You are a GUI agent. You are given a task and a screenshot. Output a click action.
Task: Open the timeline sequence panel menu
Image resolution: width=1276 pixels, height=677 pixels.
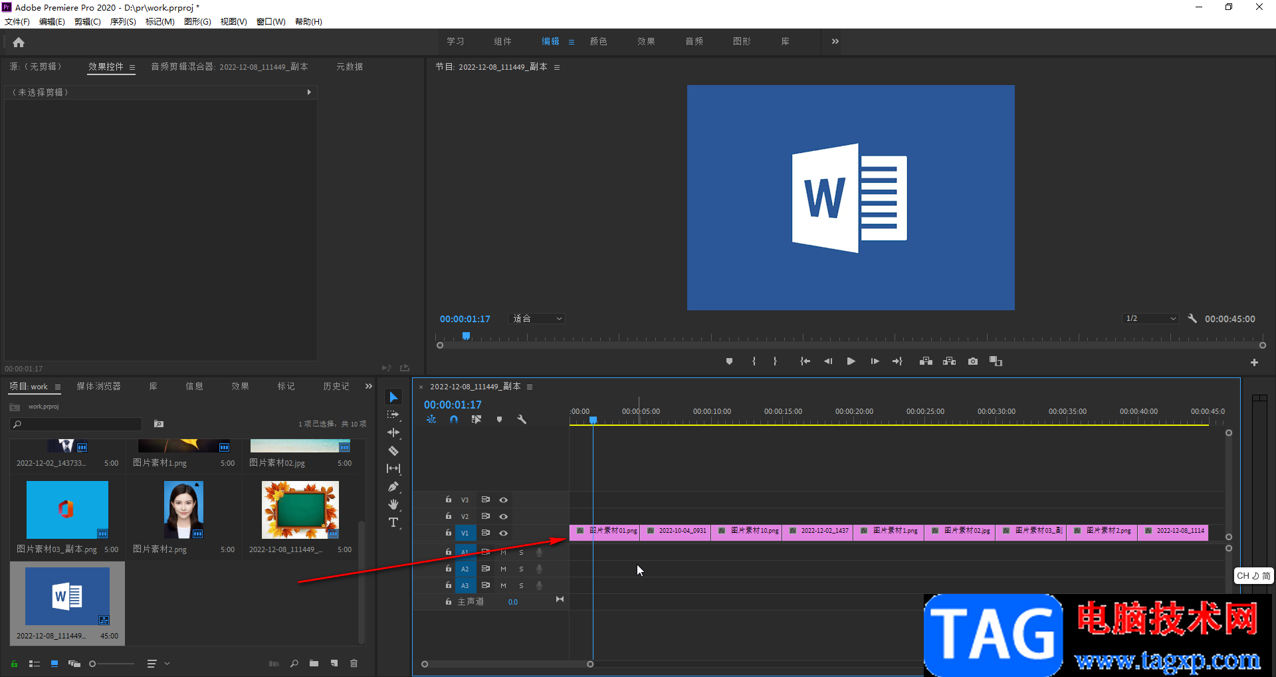point(530,387)
